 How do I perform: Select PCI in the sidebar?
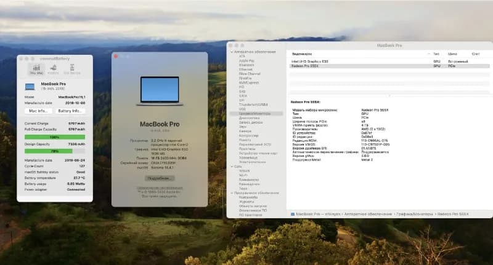tap(242, 87)
